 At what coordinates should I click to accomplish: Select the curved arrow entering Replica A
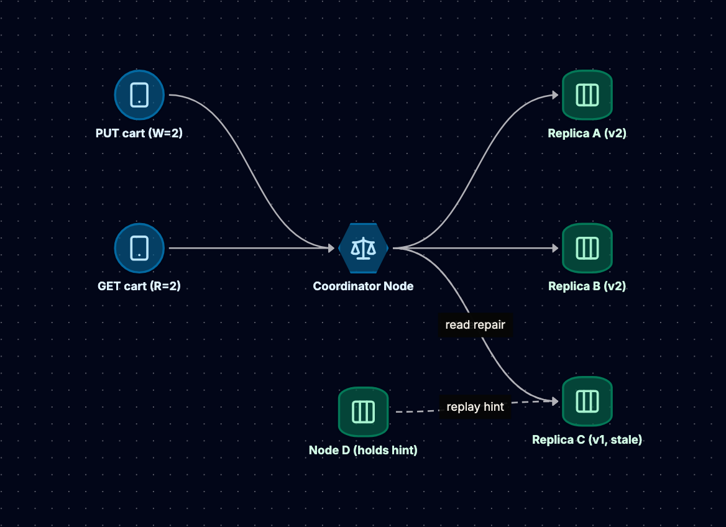pyautogui.click(x=477, y=171)
